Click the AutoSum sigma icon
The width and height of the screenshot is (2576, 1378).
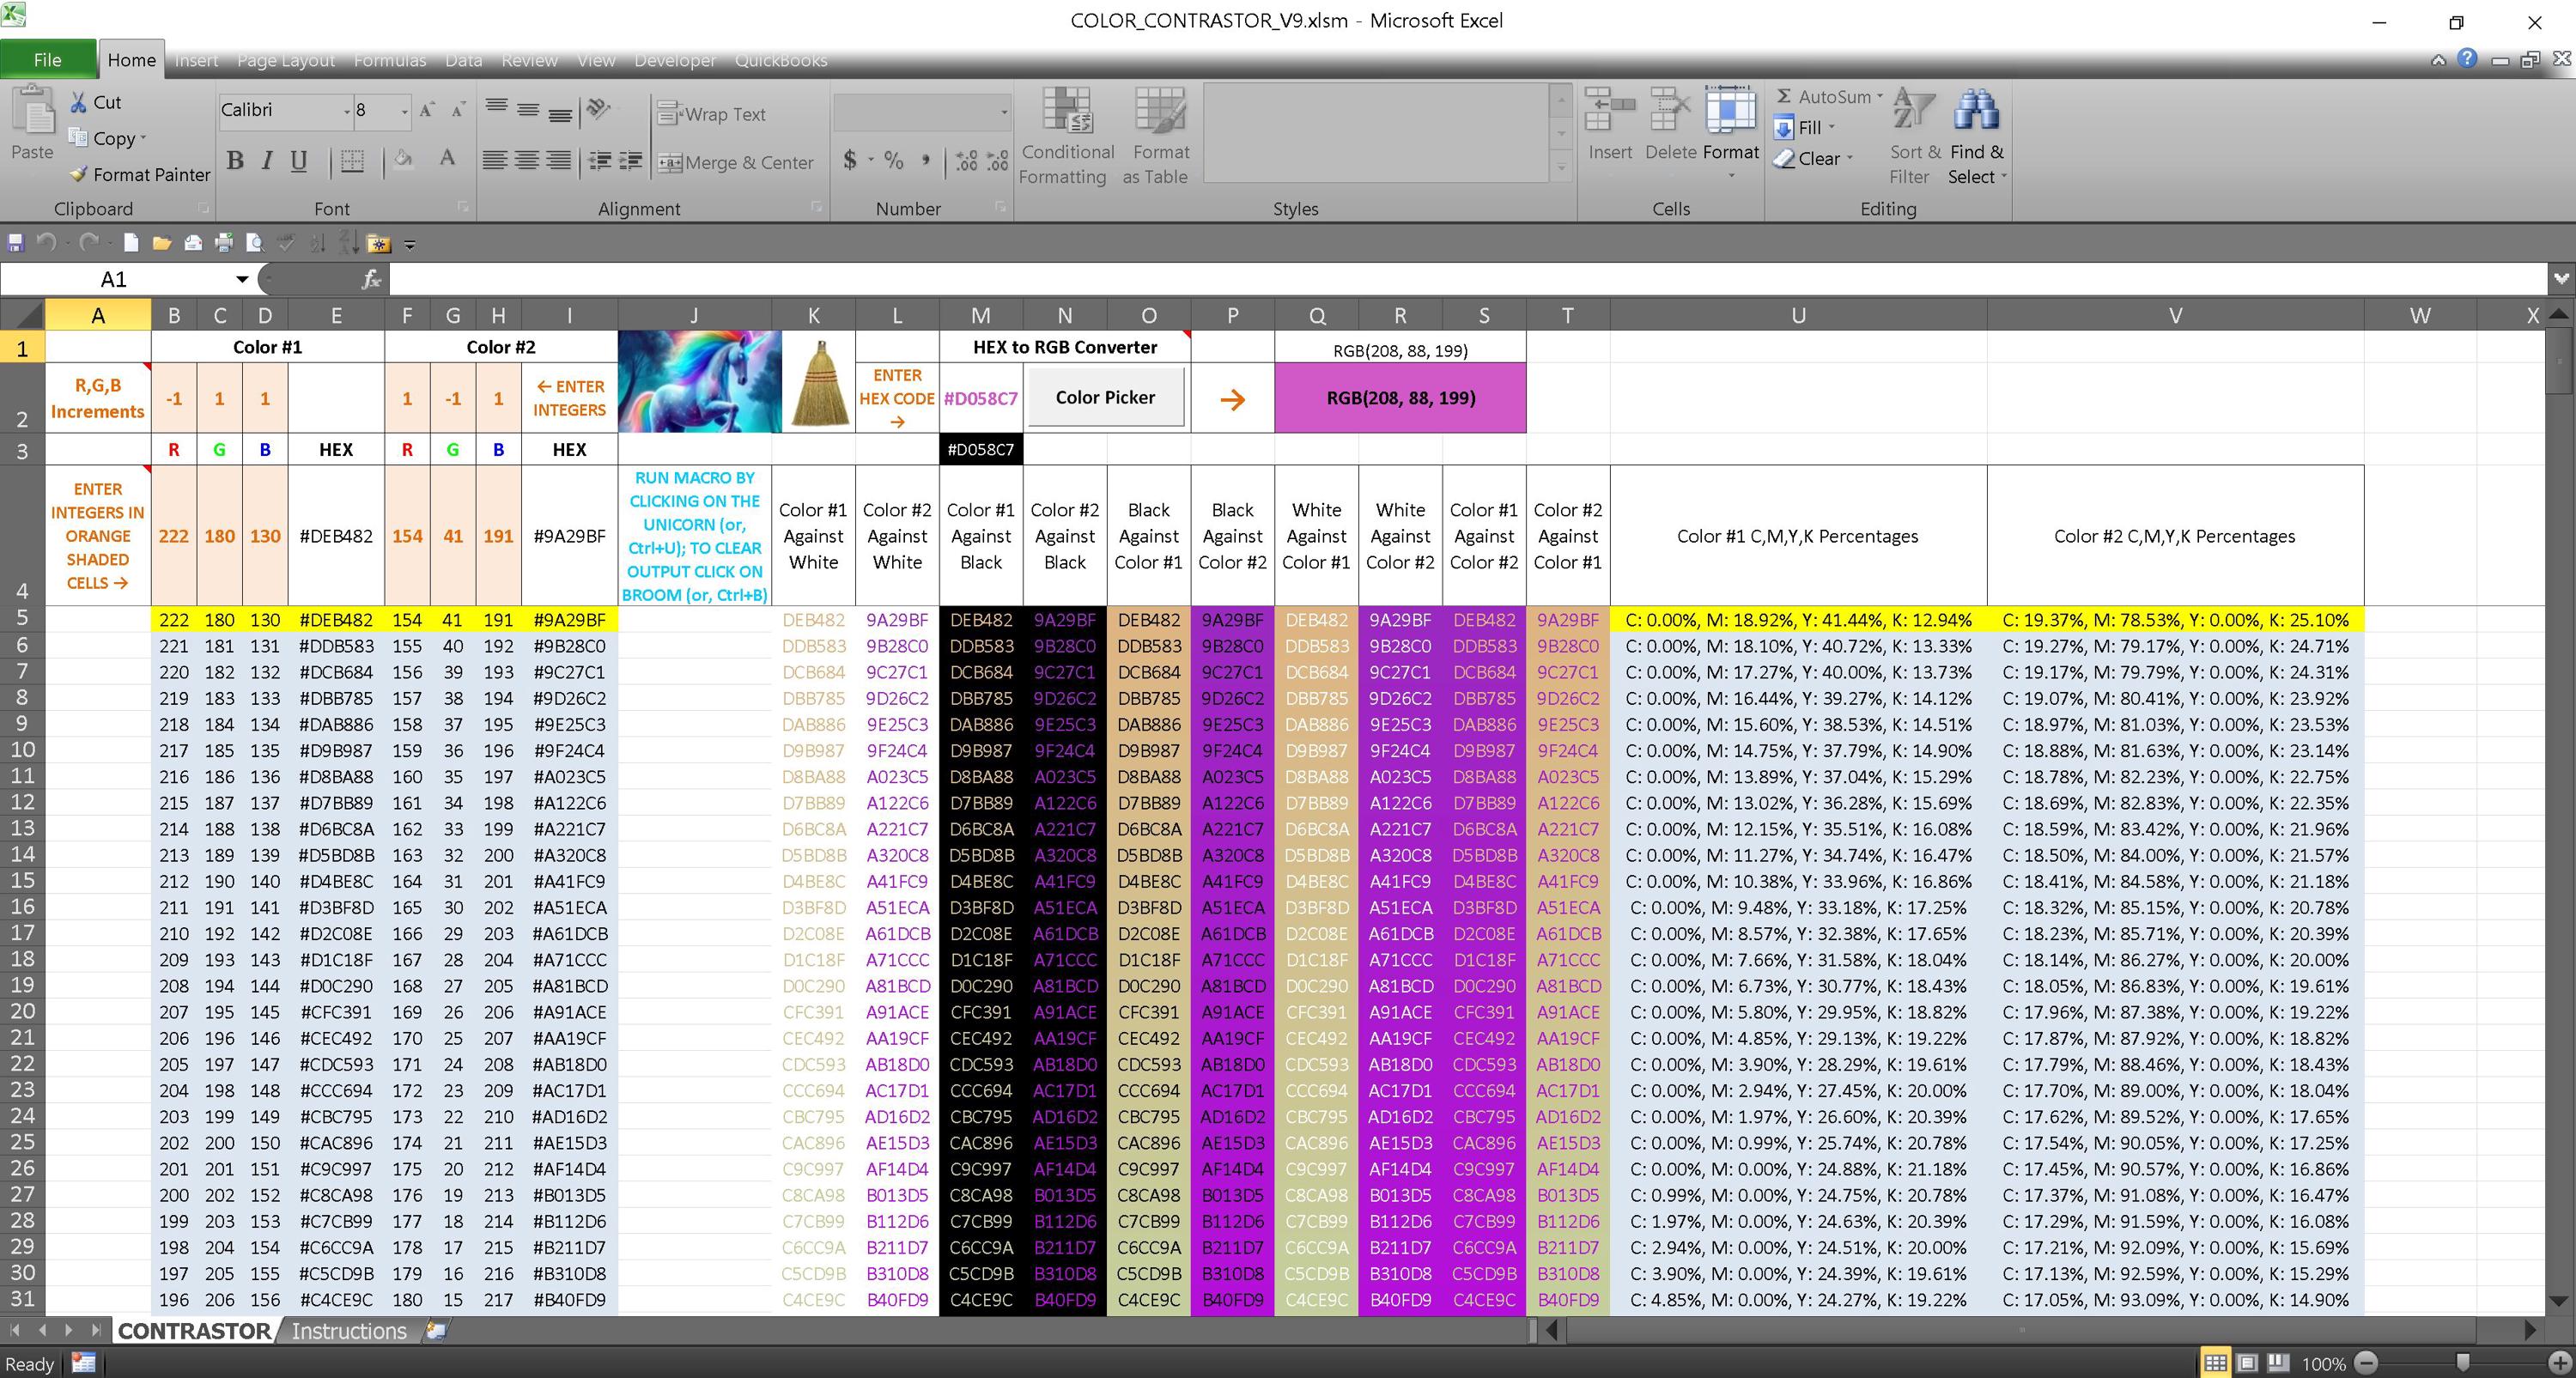point(1784,96)
